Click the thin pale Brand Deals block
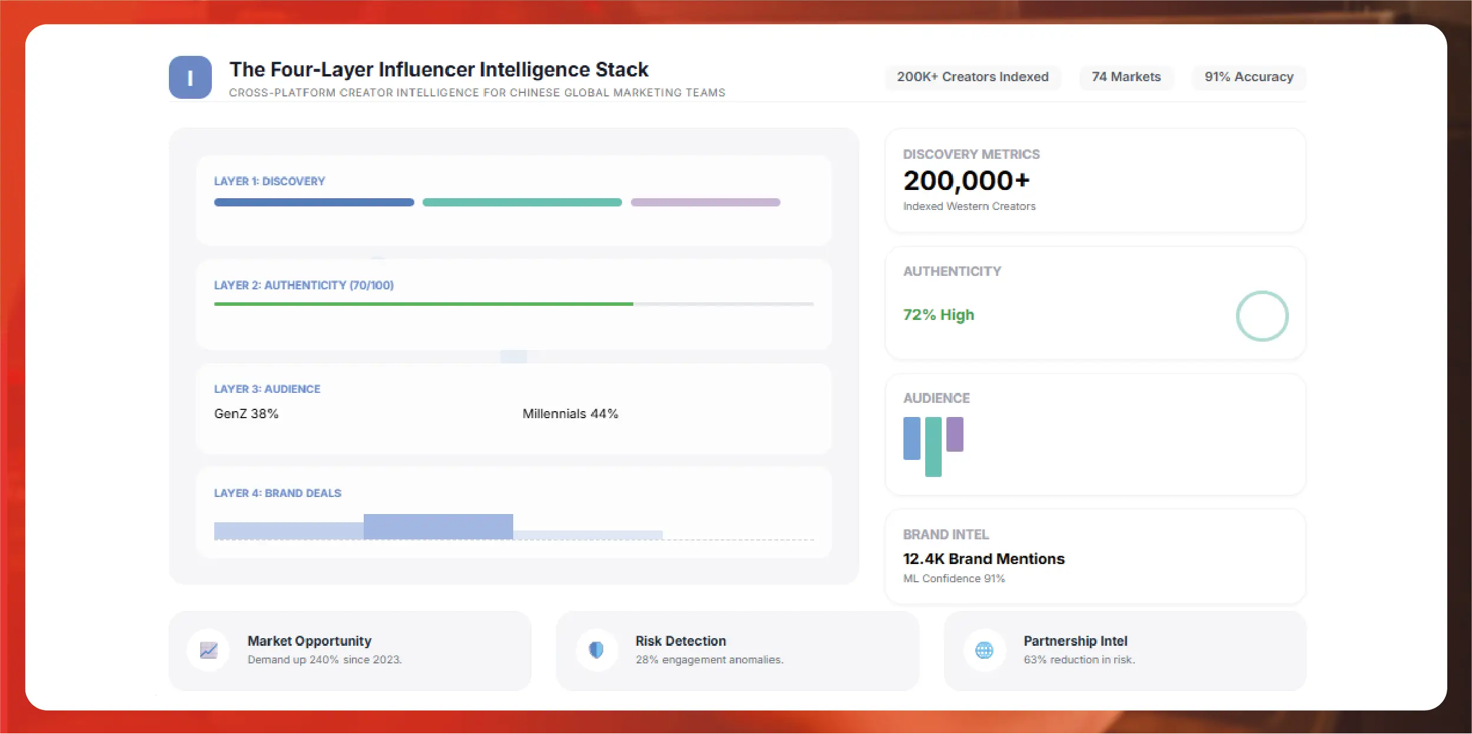Screen dimensions: 1472x734 588,535
